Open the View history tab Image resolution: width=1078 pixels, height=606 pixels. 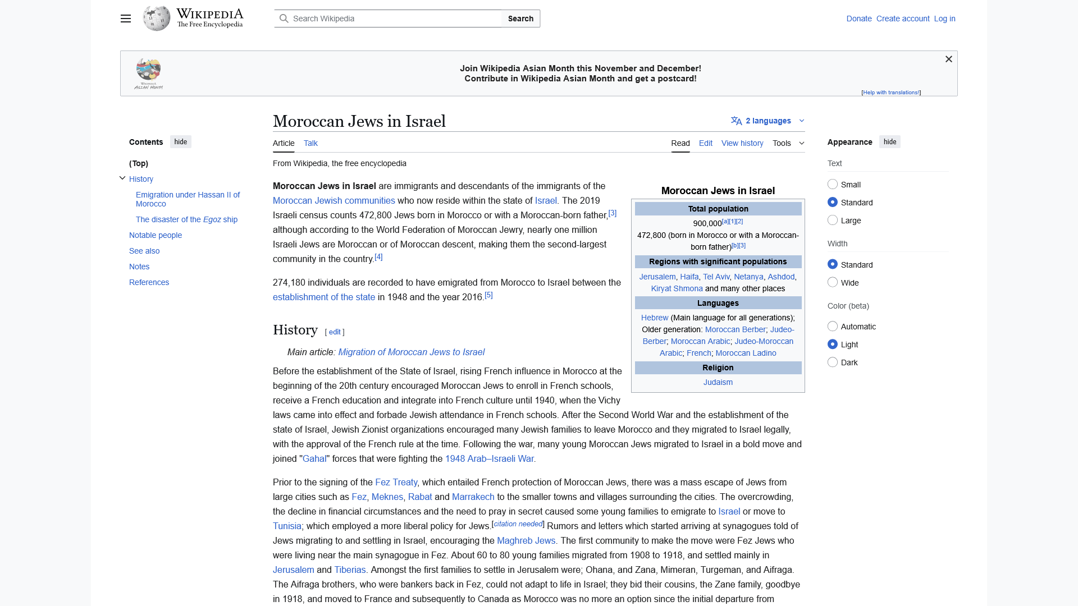click(x=742, y=143)
